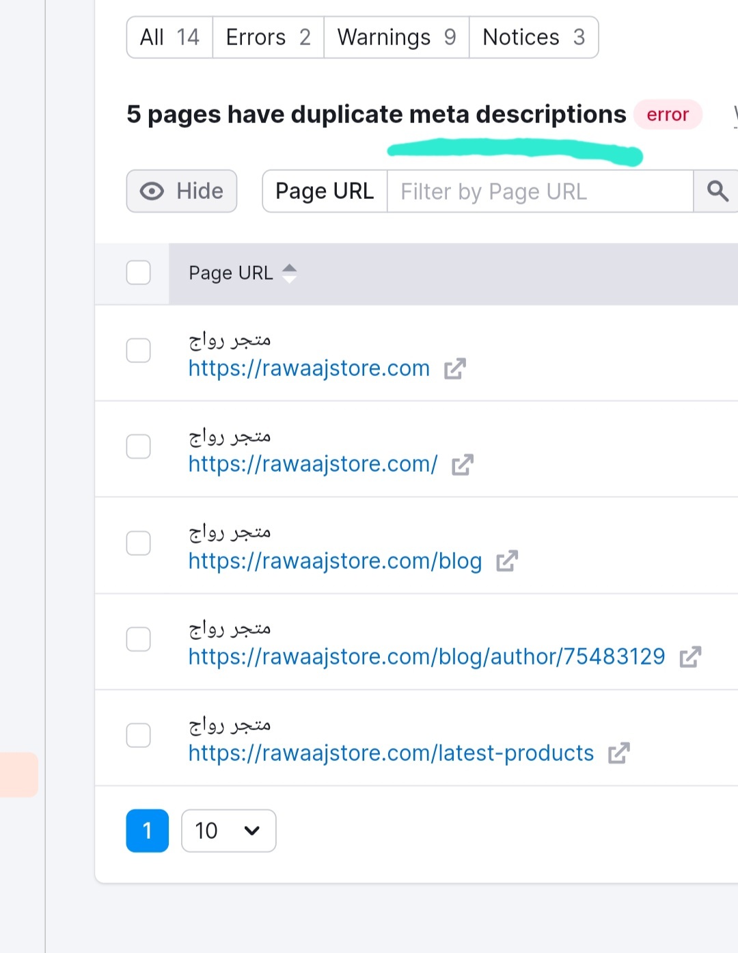This screenshot has height=953, width=738.
Task: Open external link icon for rawaajstore.com/ URL
Action: [x=463, y=465]
